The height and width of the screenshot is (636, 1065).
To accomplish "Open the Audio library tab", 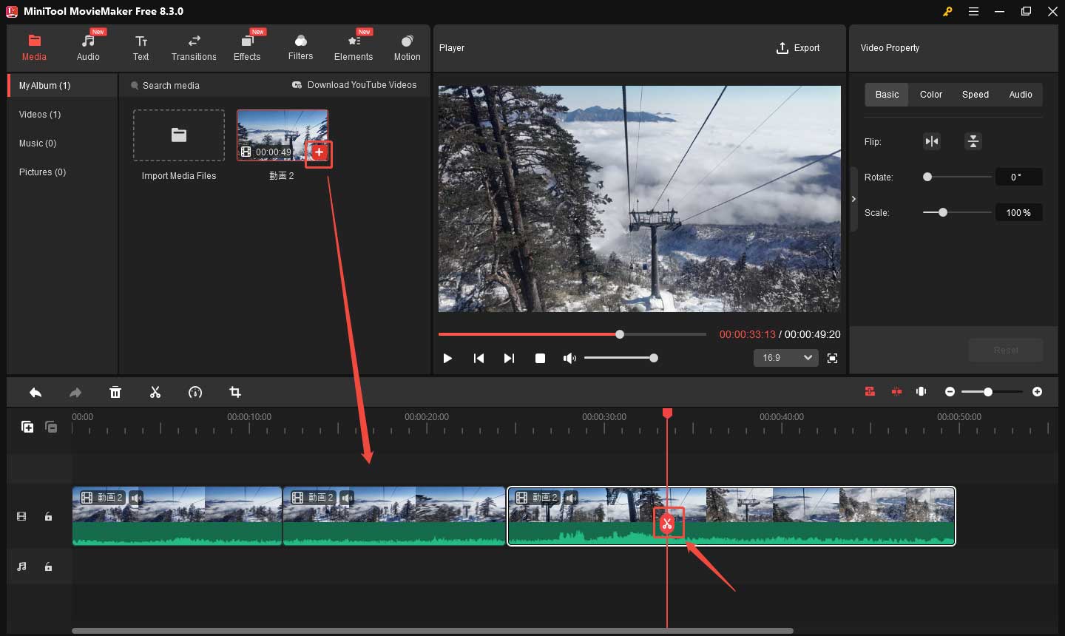I will click(x=88, y=47).
